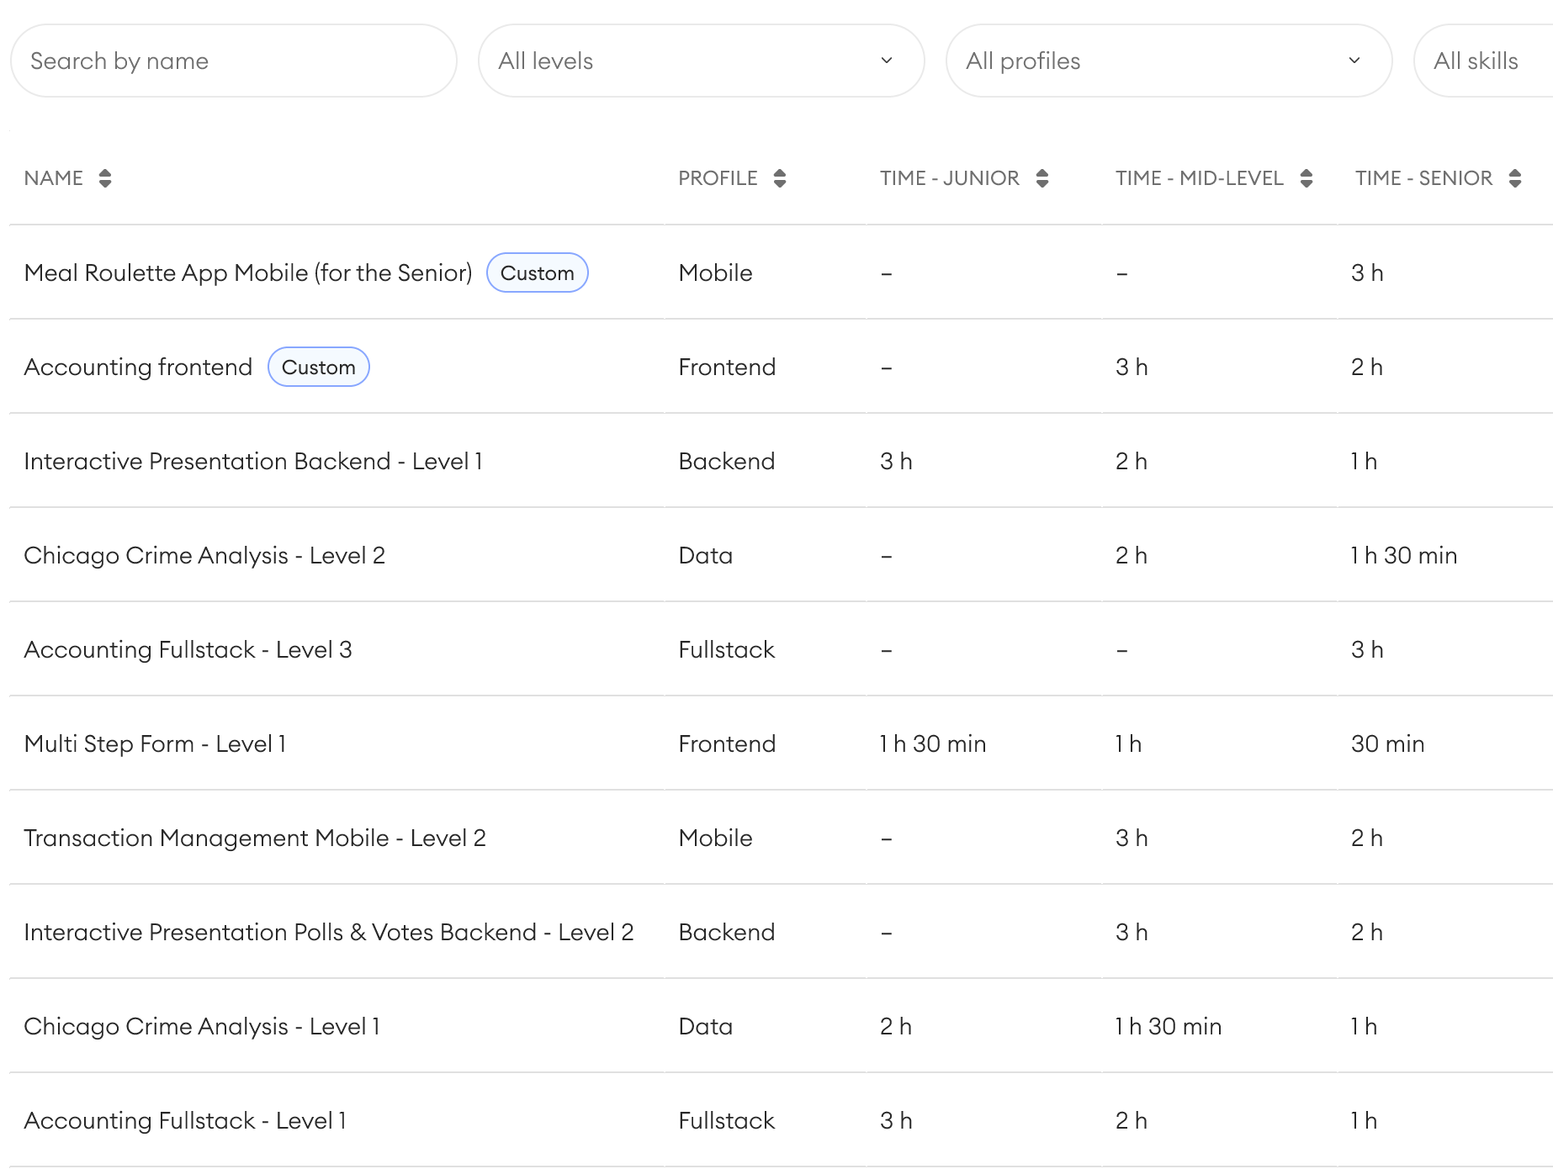Viewport: 1553px width, 1169px height.
Task: Select Chicago Crime Analysis - Level 2 row
Action: coord(204,556)
